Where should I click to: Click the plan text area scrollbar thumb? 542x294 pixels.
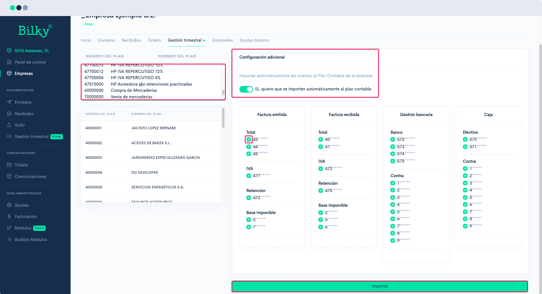pyautogui.click(x=223, y=92)
